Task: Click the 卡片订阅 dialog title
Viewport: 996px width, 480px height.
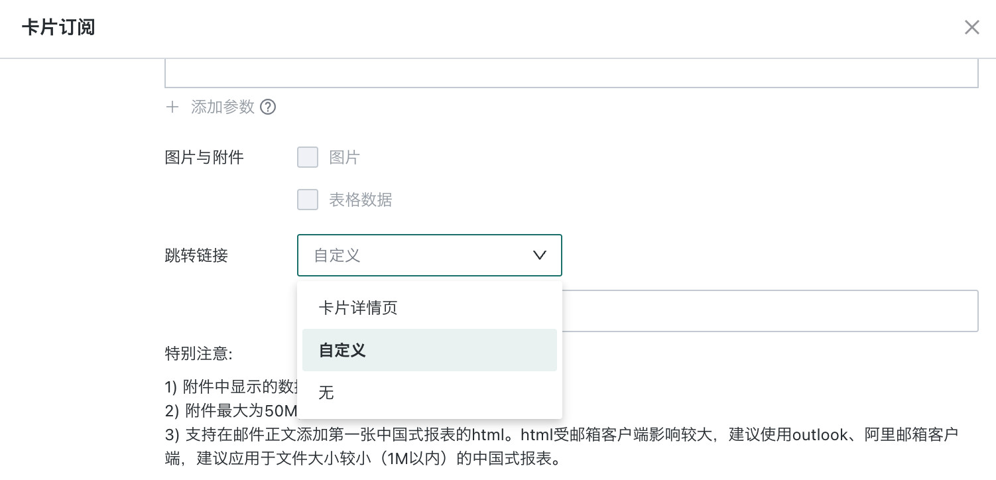Action: click(x=58, y=28)
